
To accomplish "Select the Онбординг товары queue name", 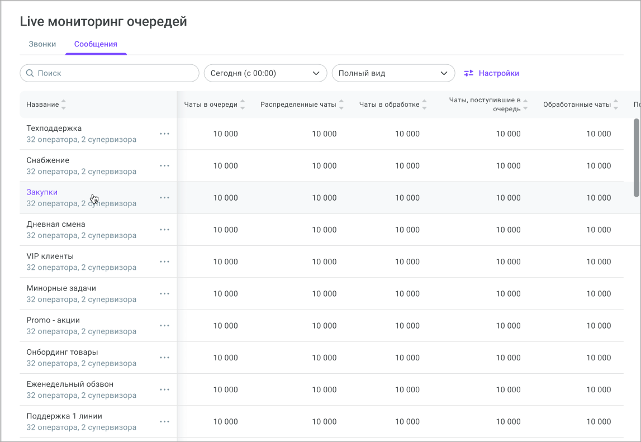I will pos(62,352).
